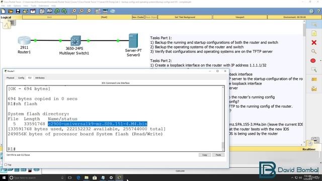322x181 pixels.
Task: Switch to Config tab in Router1 window
Action: pyautogui.click(x=21, y=78)
